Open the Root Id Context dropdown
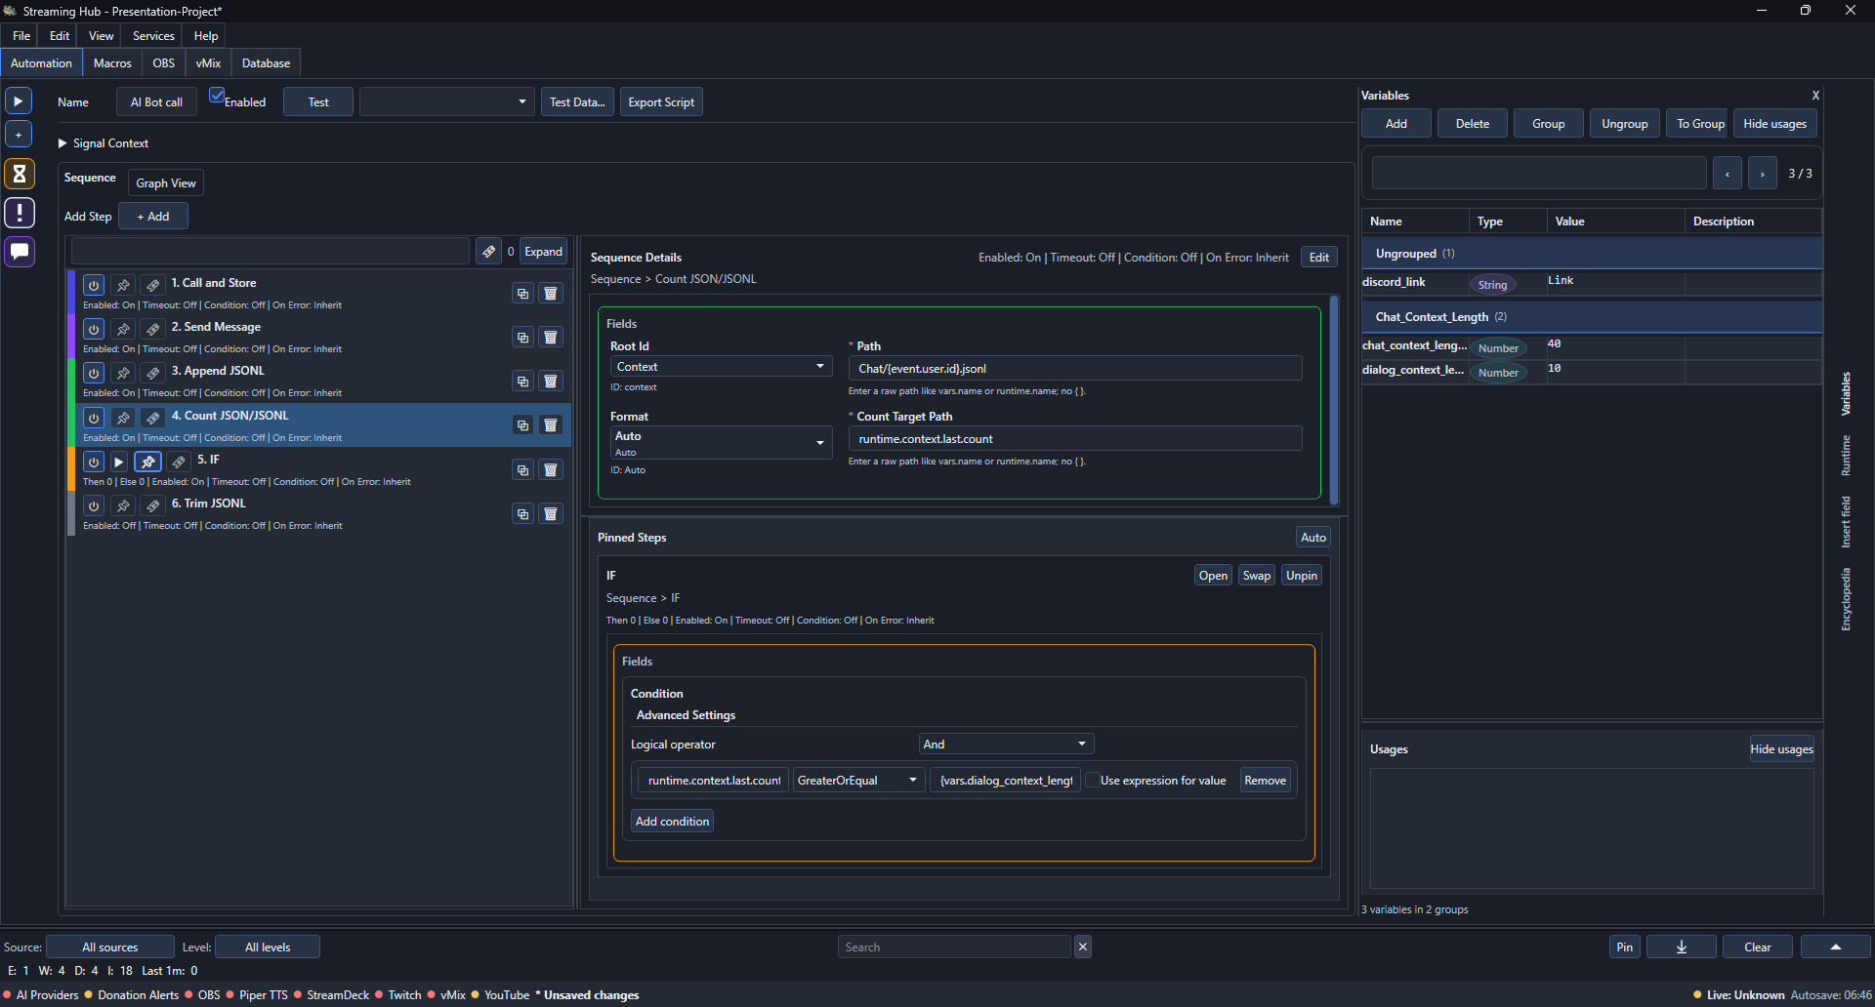 pyautogui.click(x=721, y=367)
